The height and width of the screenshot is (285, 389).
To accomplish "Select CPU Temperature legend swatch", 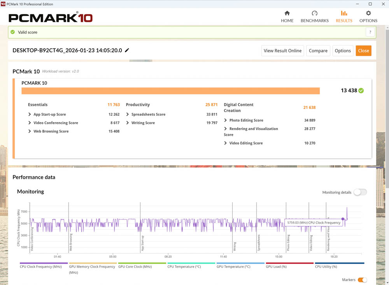I will 191,263.
